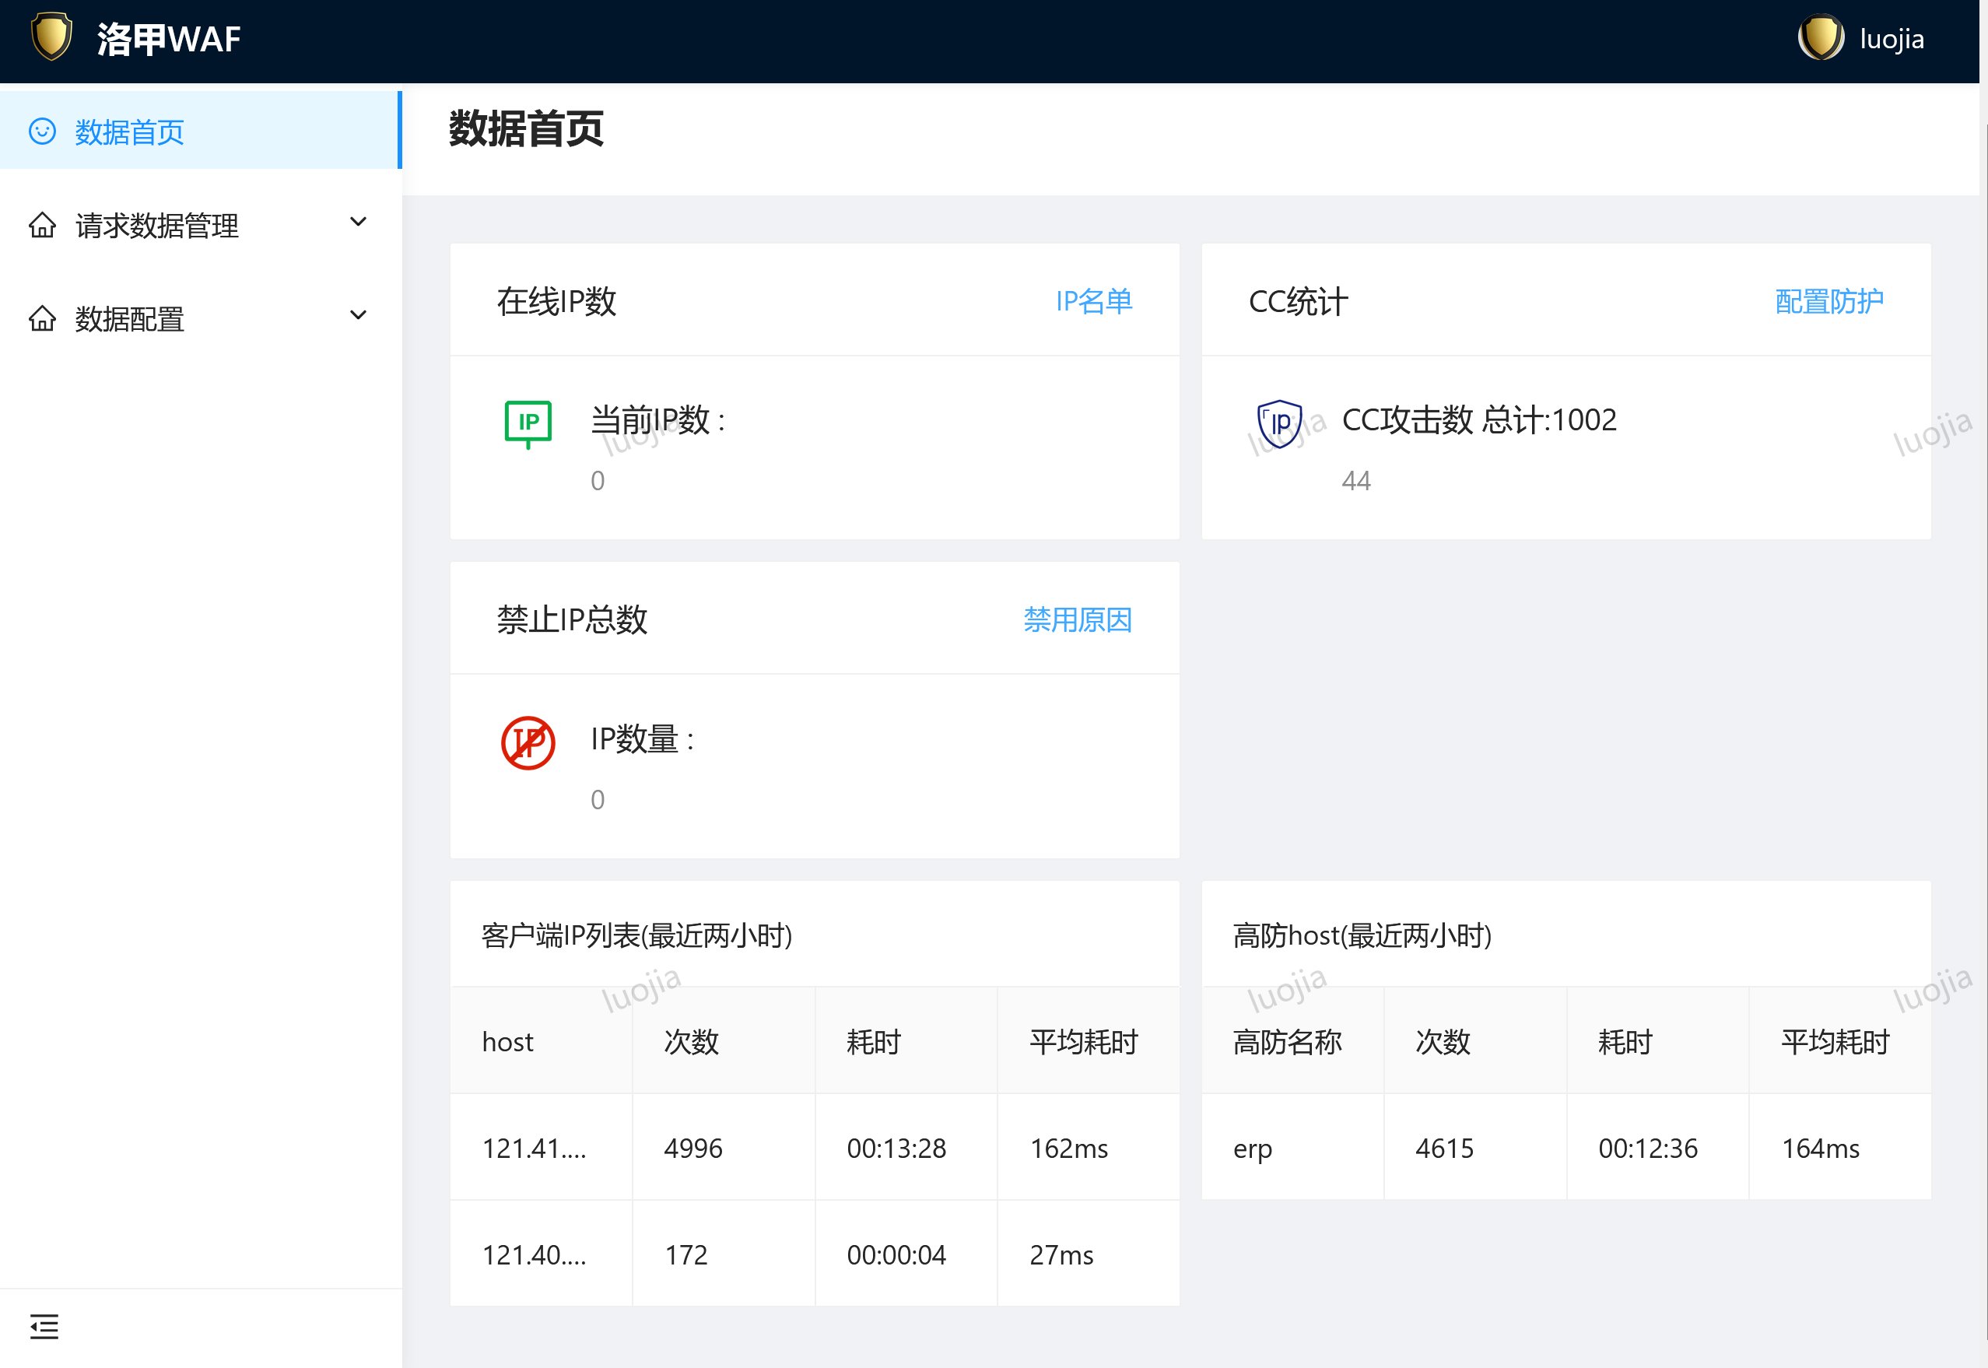Click the blue CC shield IP icon
The image size is (1988, 1368).
click(1279, 423)
